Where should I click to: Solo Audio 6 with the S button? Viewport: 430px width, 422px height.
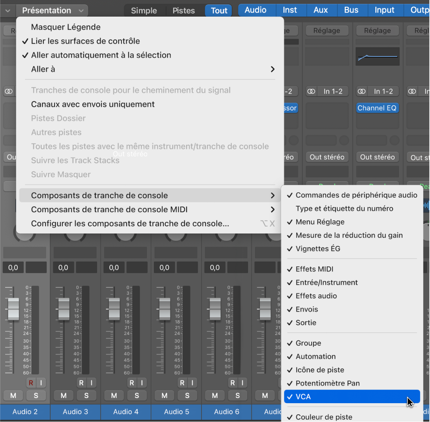[x=238, y=395]
